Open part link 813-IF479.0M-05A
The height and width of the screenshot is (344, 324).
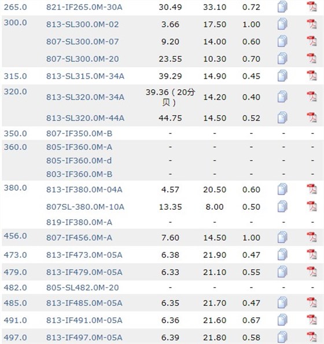pyautogui.click(x=84, y=272)
